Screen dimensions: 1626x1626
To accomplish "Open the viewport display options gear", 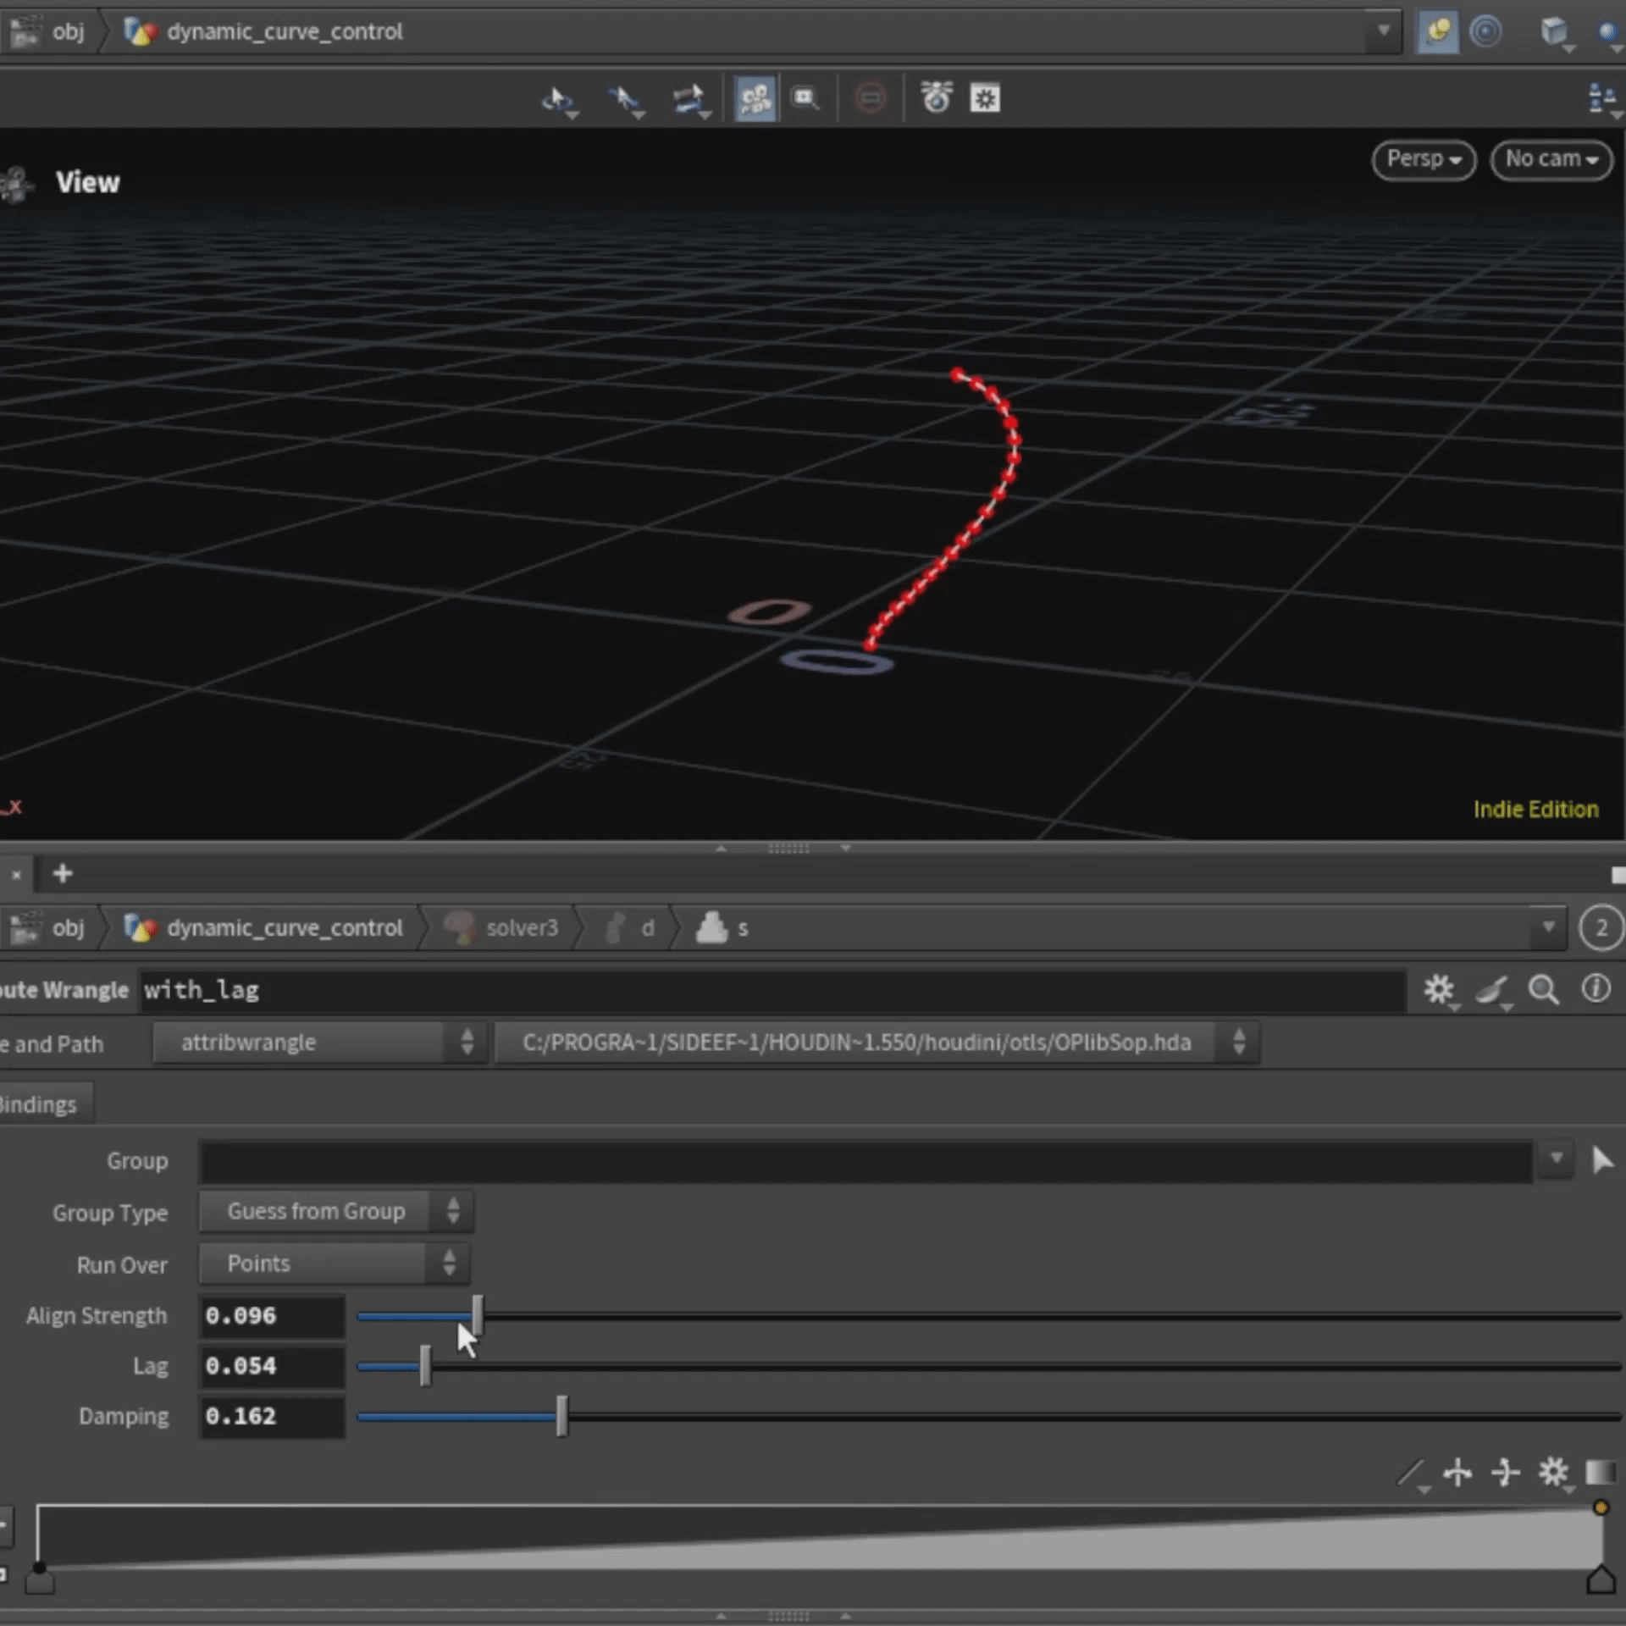I will (984, 99).
